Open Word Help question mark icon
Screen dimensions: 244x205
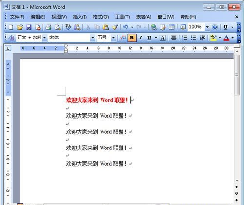coord(215,27)
